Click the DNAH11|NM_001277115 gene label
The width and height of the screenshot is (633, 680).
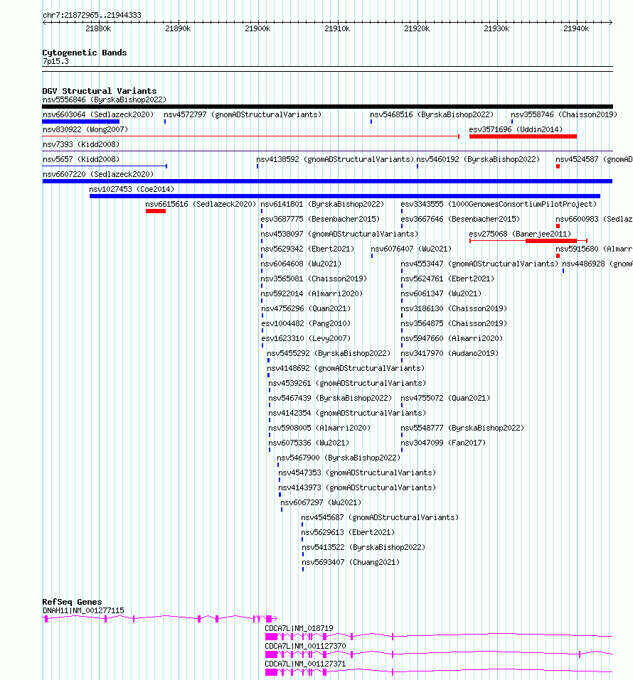[83, 610]
